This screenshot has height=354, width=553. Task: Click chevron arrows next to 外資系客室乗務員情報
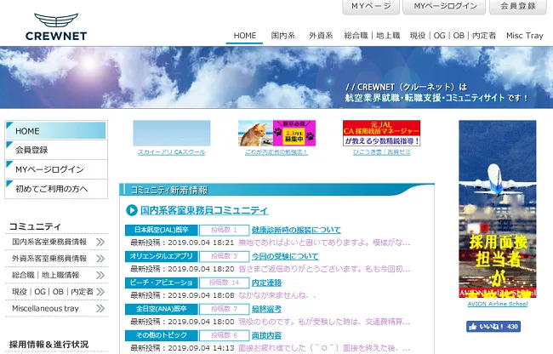tap(100, 259)
